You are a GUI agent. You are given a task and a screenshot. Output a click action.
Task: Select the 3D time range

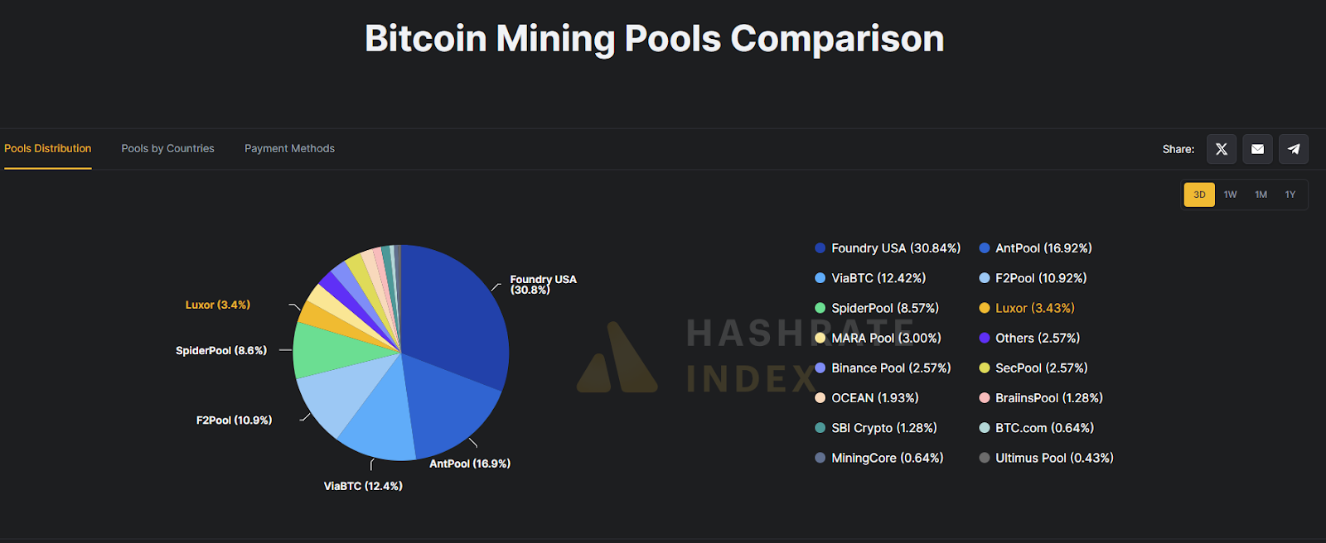point(1199,195)
